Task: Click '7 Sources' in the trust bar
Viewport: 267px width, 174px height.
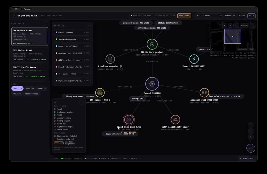Action: coord(77,158)
